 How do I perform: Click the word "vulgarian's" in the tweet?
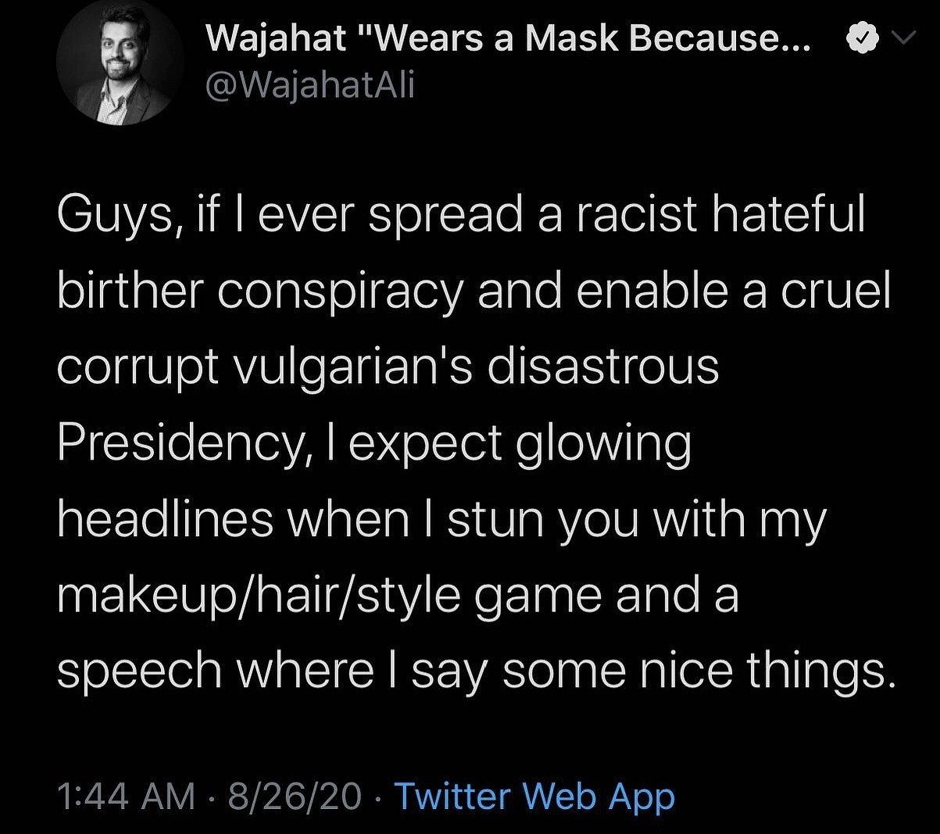(x=352, y=367)
